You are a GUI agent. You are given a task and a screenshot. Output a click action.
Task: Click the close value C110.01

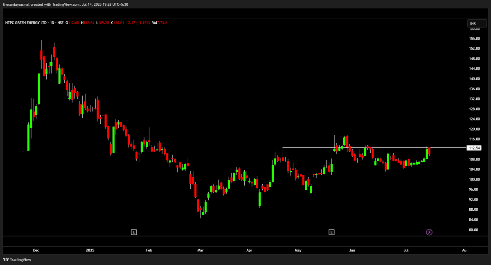coord(117,23)
